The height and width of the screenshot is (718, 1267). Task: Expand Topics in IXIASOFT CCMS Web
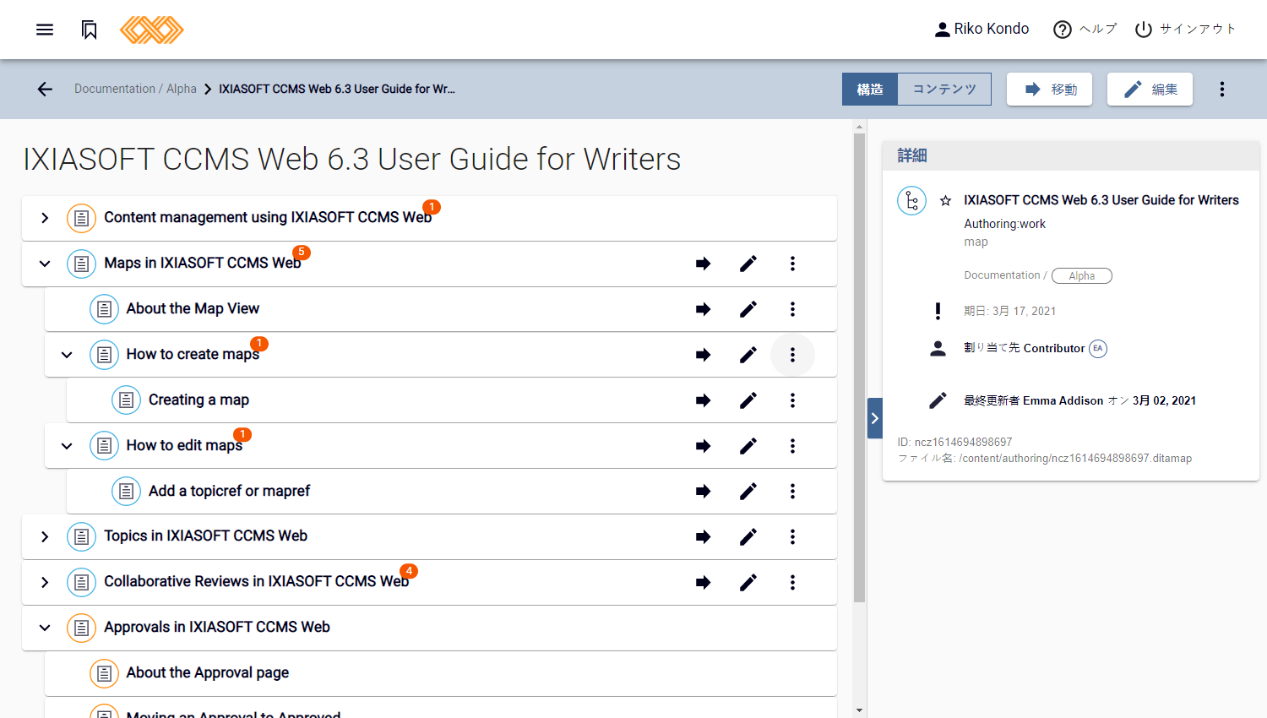click(x=45, y=537)
